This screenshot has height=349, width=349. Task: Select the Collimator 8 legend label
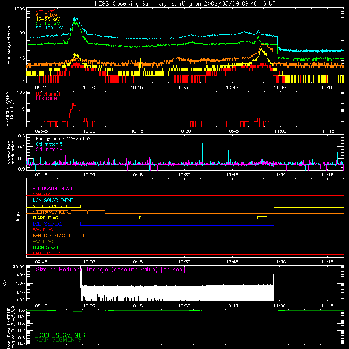pos(49,144)
